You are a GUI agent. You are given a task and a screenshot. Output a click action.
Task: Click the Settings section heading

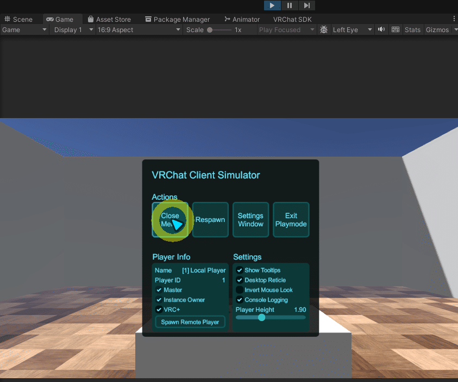pyautogui.click(x=247, y=257)
